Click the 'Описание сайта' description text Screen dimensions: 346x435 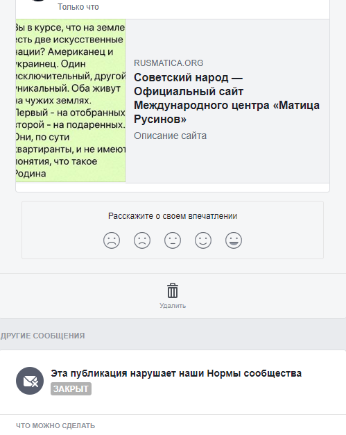pyautogui.click(x=171, y=136)
